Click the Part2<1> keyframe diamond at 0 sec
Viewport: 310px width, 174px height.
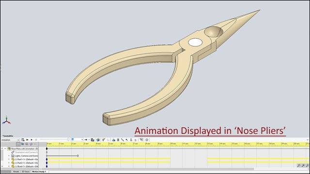[x=46, y=163]
